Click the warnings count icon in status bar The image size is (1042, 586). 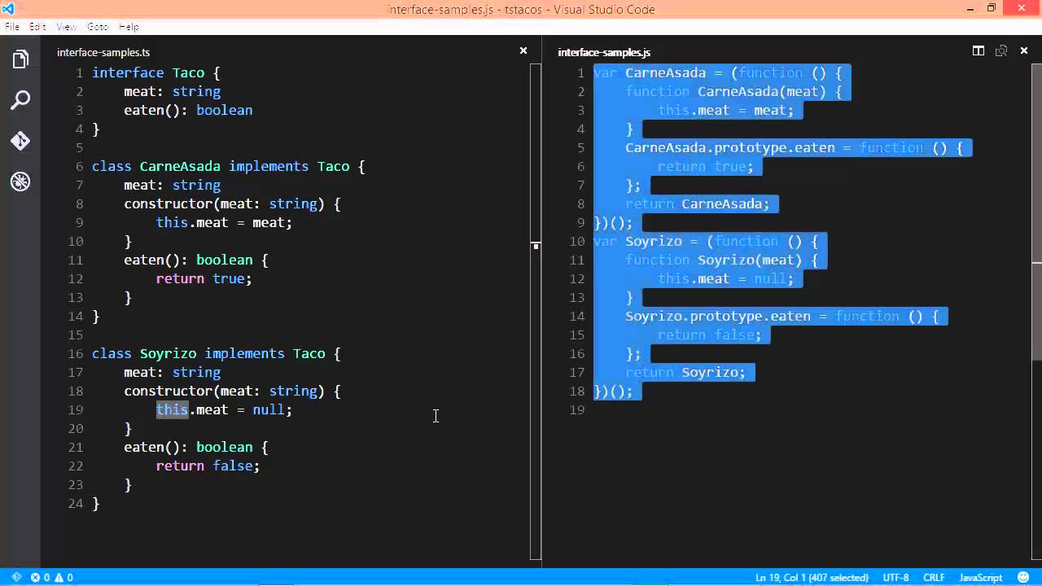[63, 577]
